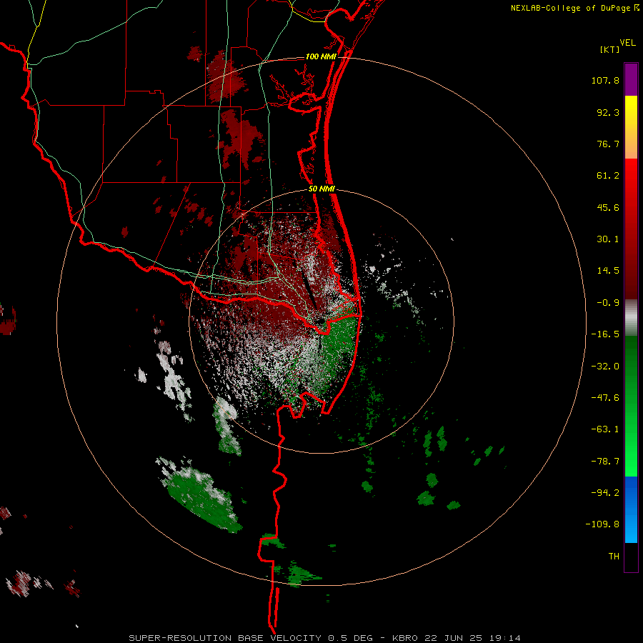
Task: Pick the yellow-orange segment of velocity scale
Action: coord(631,127)
